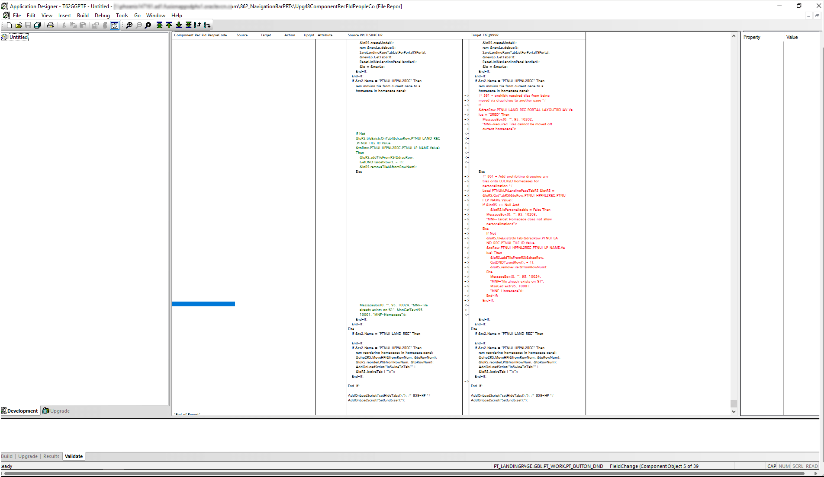This screenshot has height=477, width=824.
Task: Click the Paste toolbar icon
Action: click(x=84, y=25)
